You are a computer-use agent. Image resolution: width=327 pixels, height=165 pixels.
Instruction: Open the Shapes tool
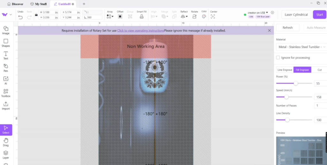coord(6,43)
